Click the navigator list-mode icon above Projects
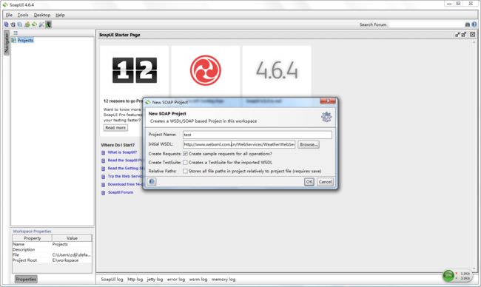Image resolution: width=481 pixels, height=287 pixels. [16, 33]
